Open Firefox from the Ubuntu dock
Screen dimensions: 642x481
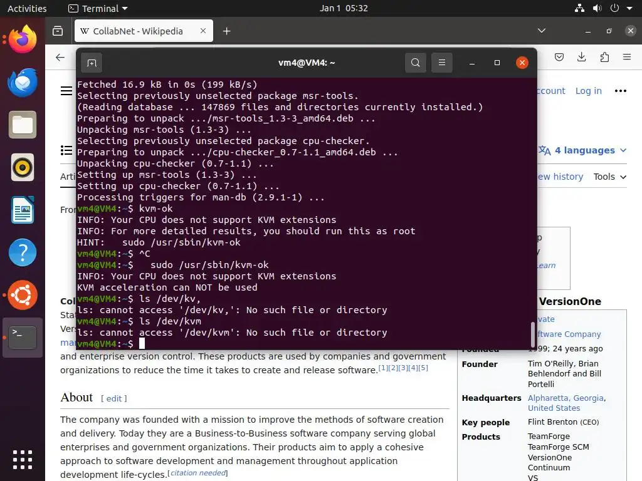[x=23, y=39]
